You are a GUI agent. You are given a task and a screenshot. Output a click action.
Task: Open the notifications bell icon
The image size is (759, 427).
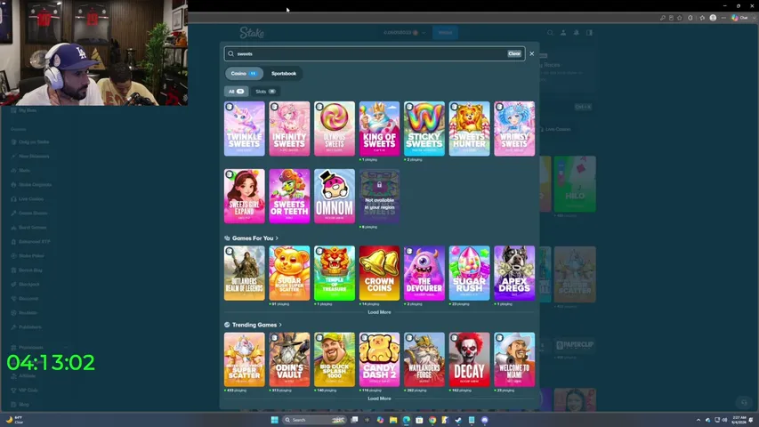coord(576,33)
